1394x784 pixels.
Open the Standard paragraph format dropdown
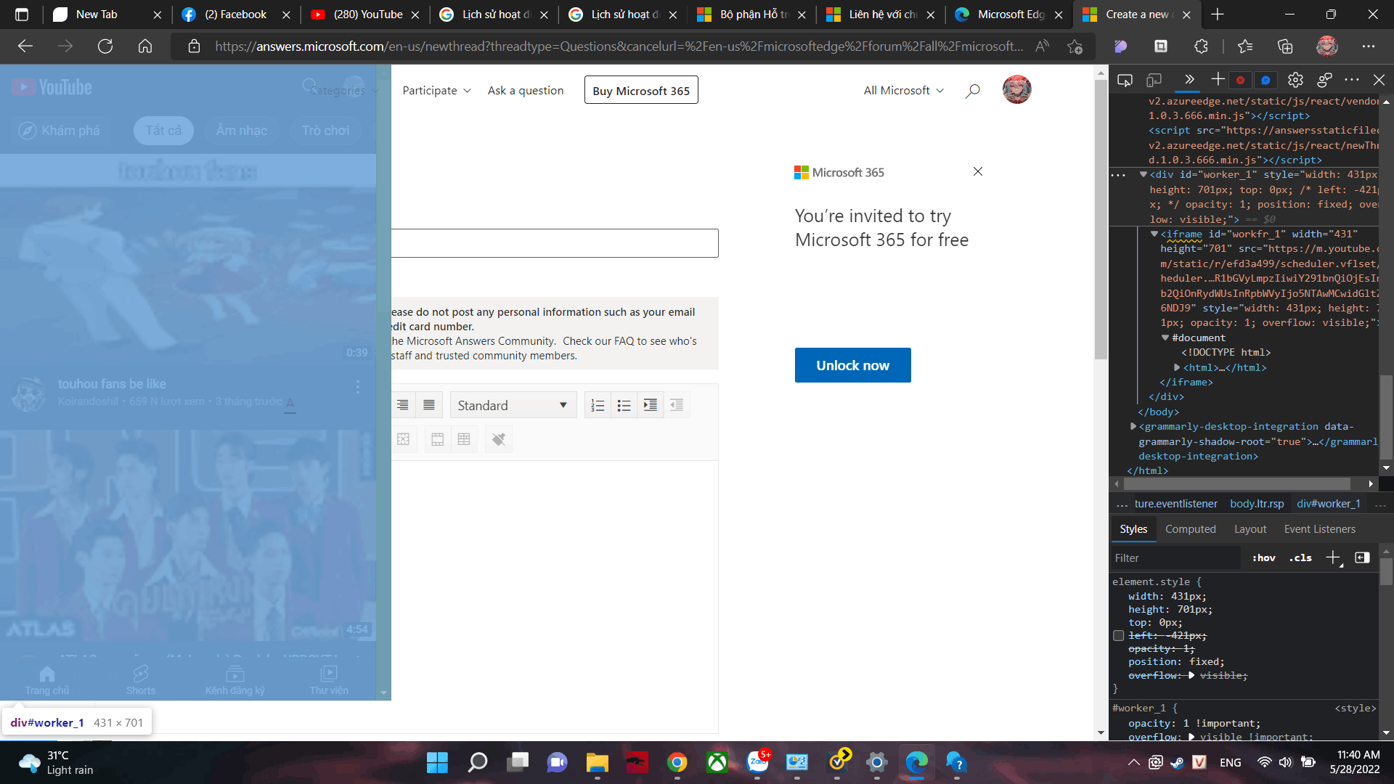[x=513, y=406]
